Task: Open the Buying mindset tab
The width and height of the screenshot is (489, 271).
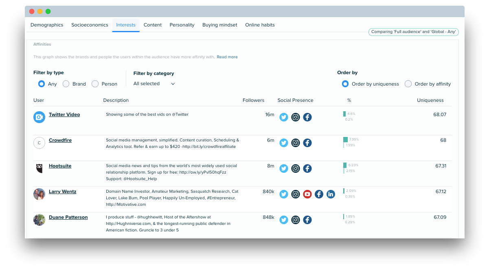Action: [220, 25]
